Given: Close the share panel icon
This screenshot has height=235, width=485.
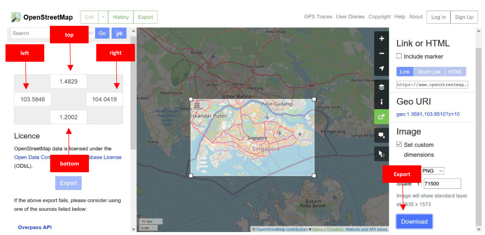Looking at the screenshot, I should (382, 117).
